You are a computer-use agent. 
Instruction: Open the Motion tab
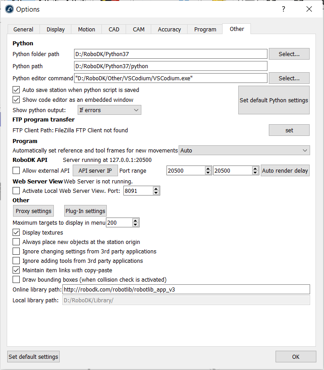click(86, 29)
